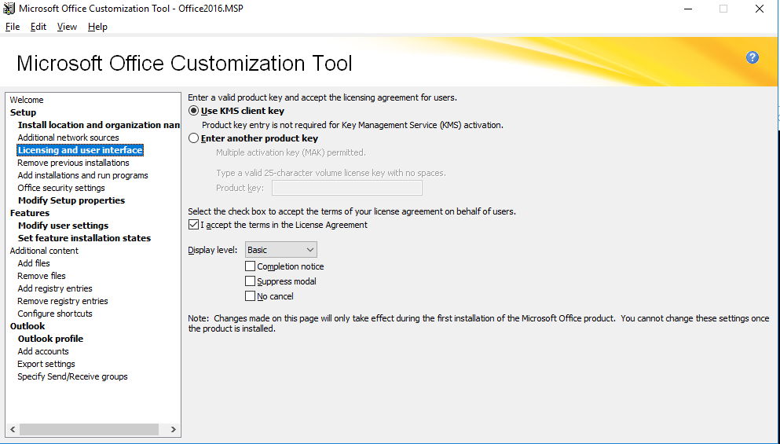Open the Outlook profile page
This screenshot has width=780, height=444.
pyautogui.click(x=50, y=339)
